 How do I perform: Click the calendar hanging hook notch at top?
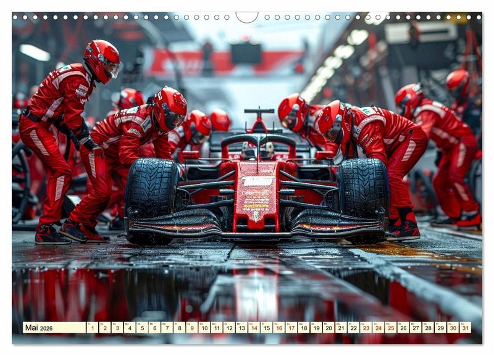pos(247,16)
